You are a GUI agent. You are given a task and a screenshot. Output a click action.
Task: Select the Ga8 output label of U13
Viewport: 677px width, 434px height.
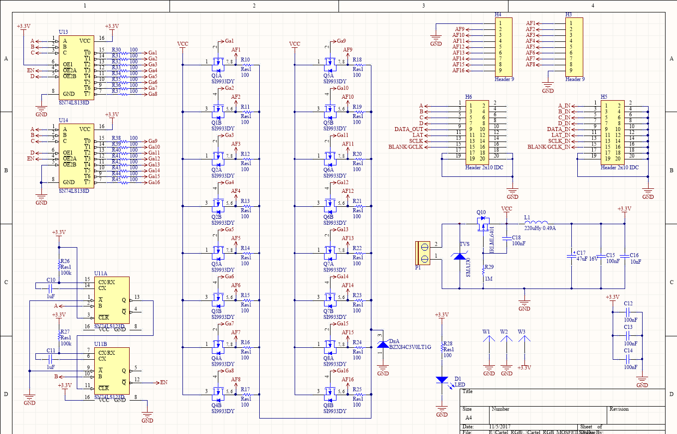click(x=153, y=94)
